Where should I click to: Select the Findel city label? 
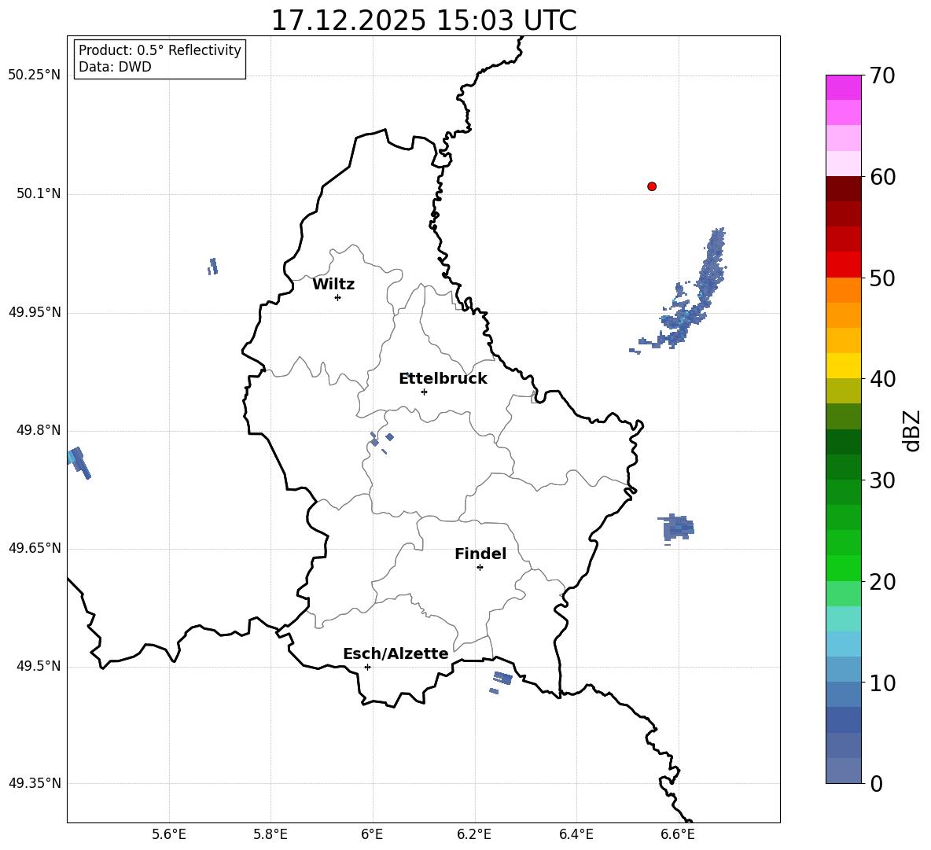click(480, 554)
